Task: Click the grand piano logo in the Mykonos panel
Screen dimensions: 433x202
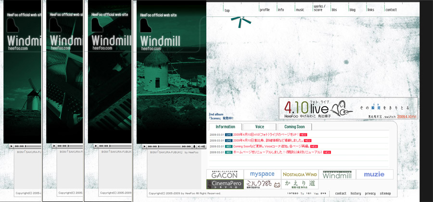Action: [x=145, y=25]
